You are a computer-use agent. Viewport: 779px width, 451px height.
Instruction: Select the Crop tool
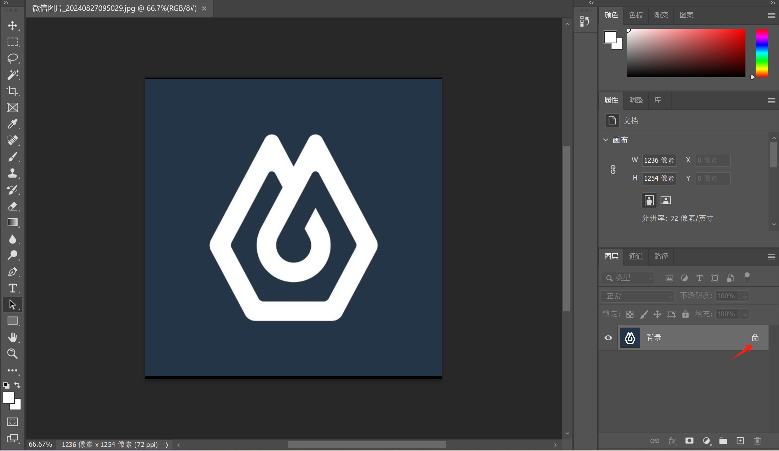click(x=13, y=91)
